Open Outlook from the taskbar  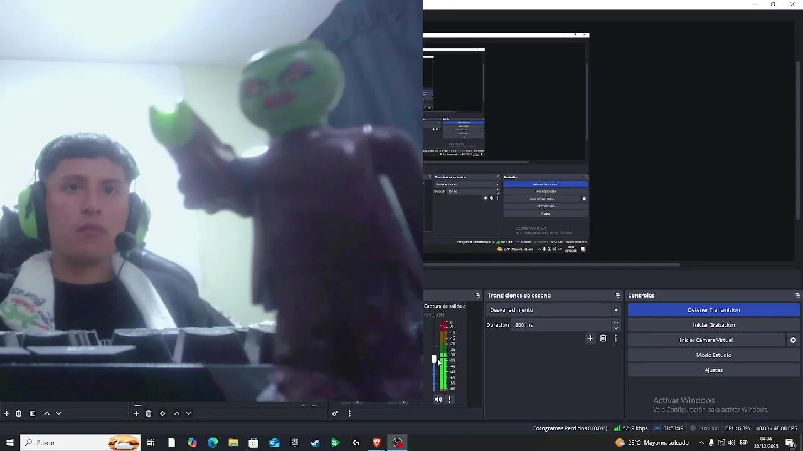(x=274, y=443)
